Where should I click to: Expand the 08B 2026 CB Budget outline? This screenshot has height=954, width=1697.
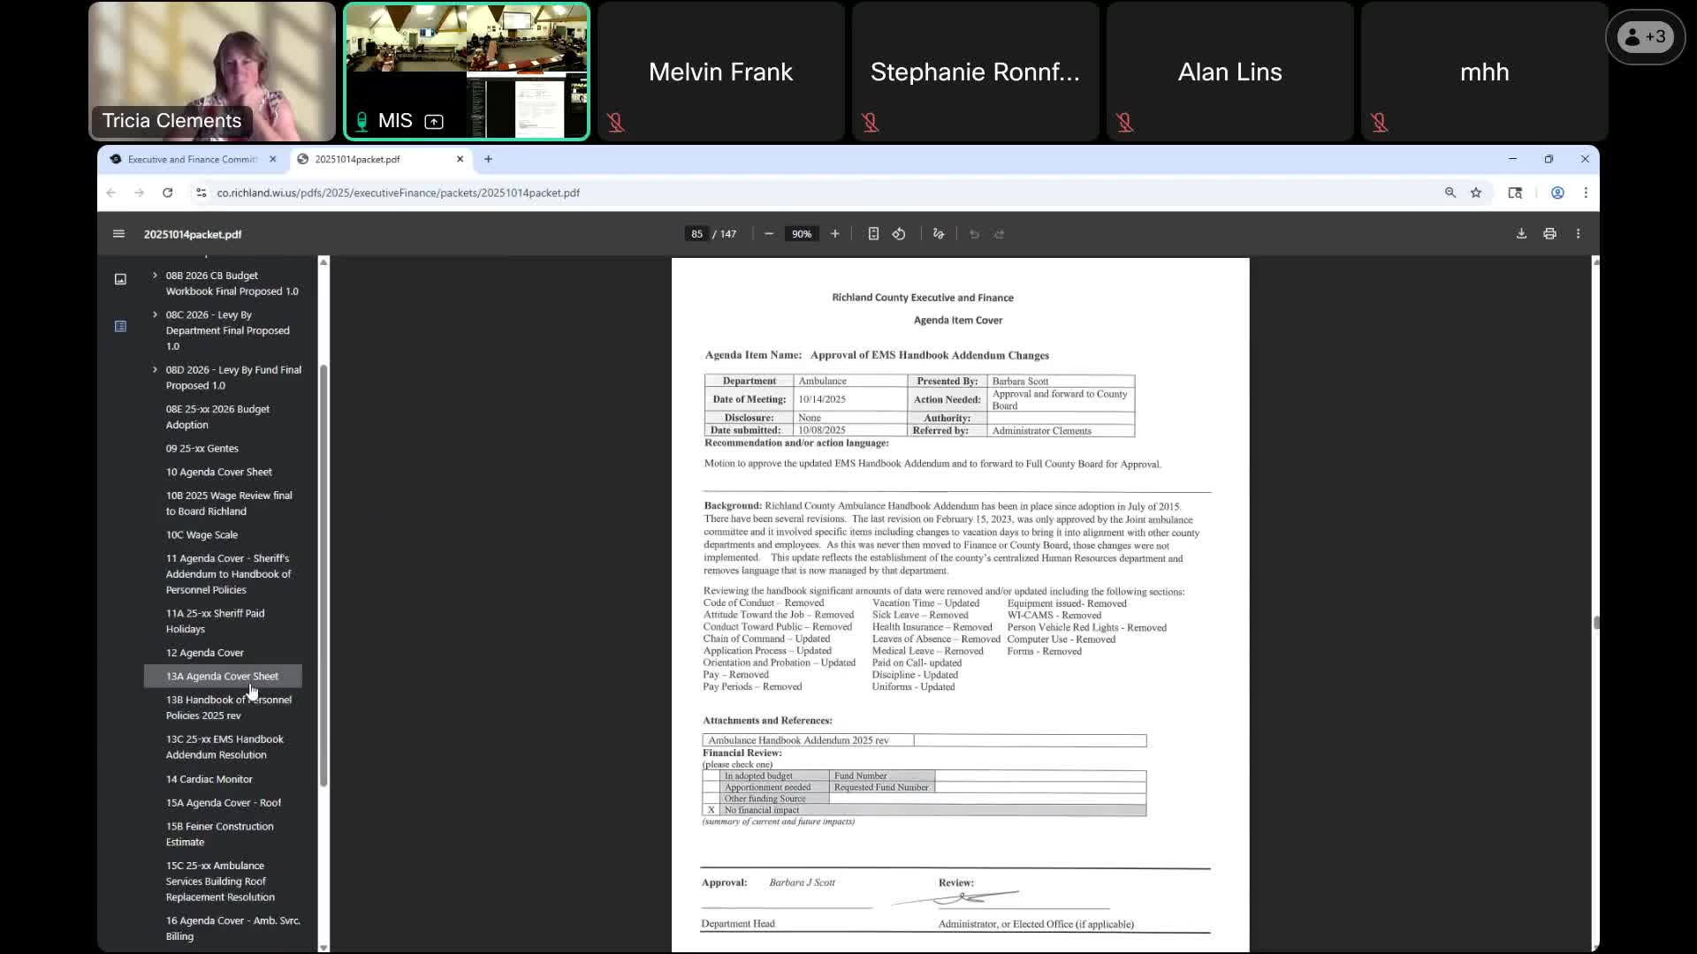tap(155, 276)
